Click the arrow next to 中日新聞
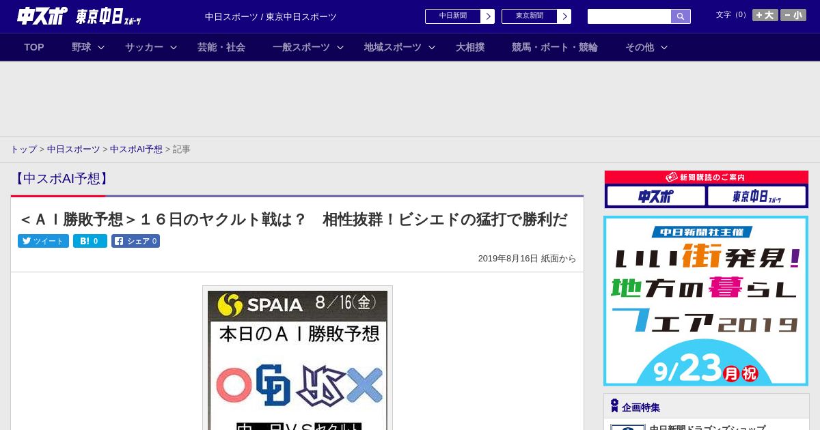Viewport: 820px width, 430px height. pyautogui.click(x=488, y=16)
